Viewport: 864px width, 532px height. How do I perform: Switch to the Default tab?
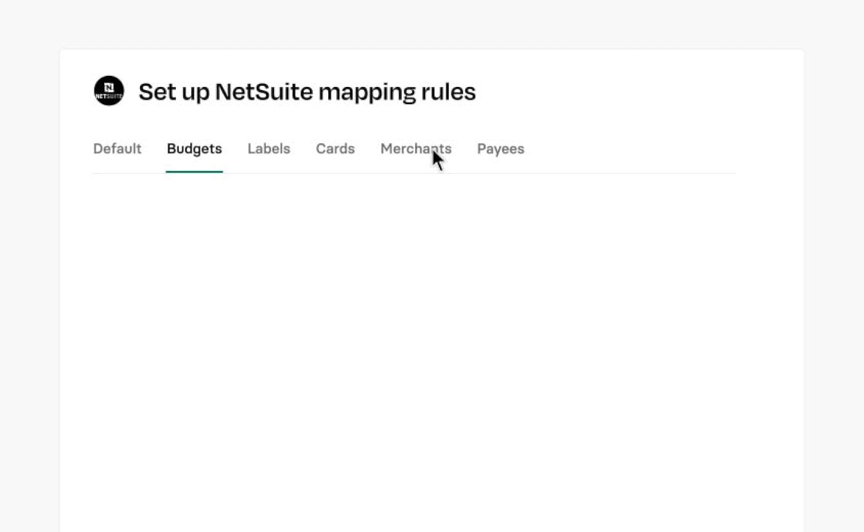point(117,149)
